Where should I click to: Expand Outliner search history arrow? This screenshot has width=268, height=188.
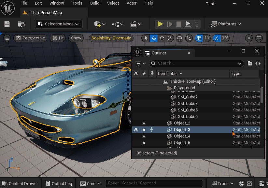[240, 64]
